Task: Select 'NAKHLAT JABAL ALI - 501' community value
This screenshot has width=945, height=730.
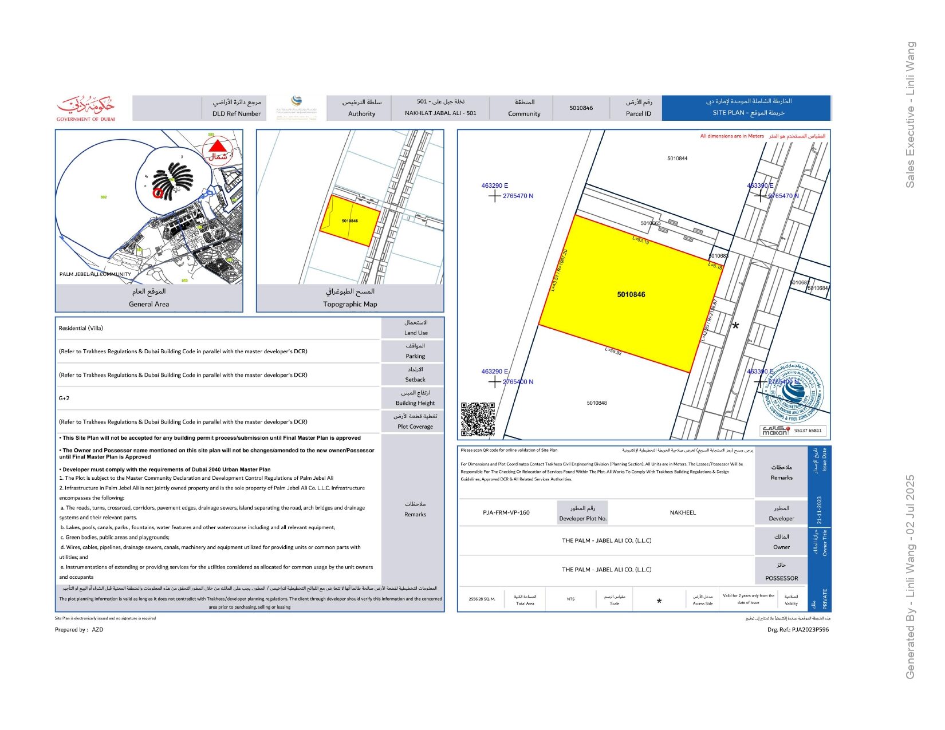Action: point(440,113)
